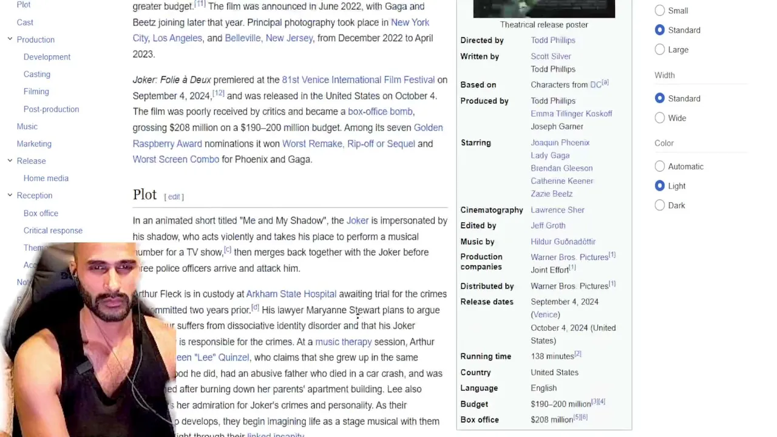Choose the Light color theme
The height and width of the screenshot is (437, 777).
[x=660, y=186]
